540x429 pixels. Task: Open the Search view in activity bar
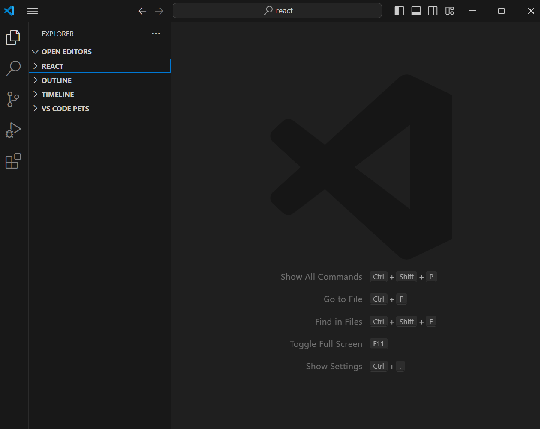(x=13, y=68)
